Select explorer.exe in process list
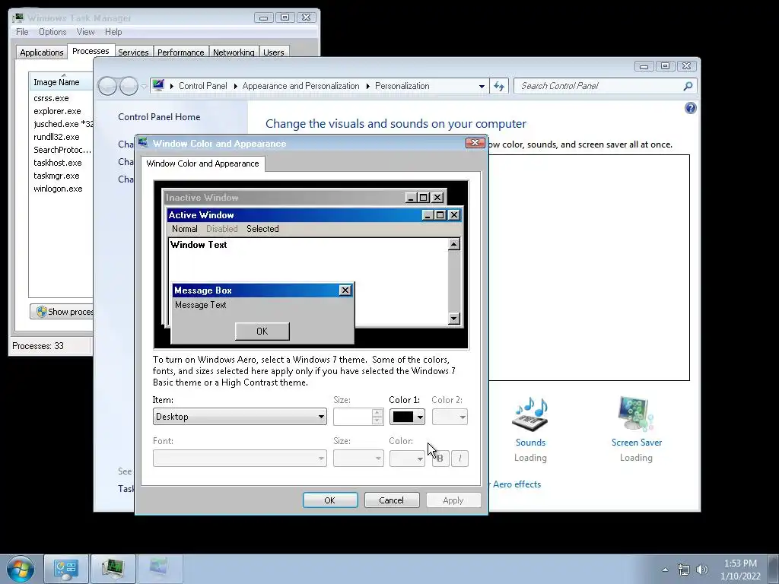Image resolution: width=779 pixels, height=584 pixels. click(57, 111)
